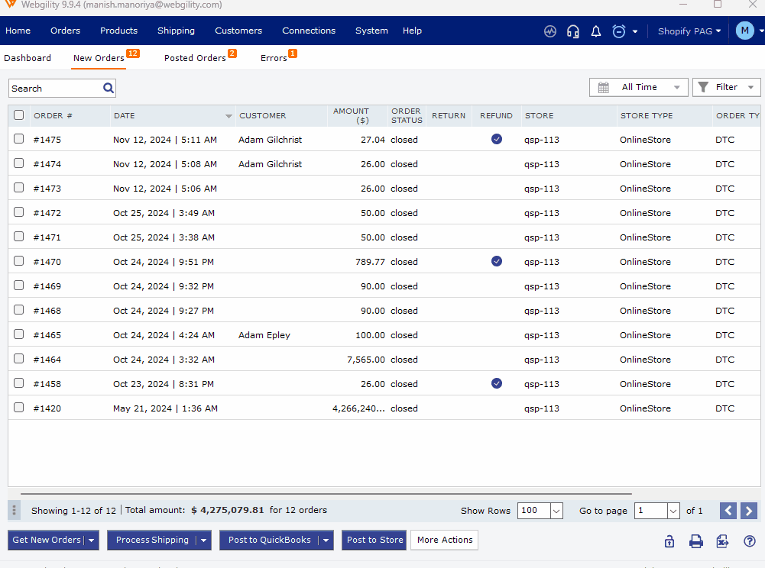The height and width of the screenshot is (568, 765).
Task: Open the activity monitor pulse icon
Action: coord(550,31)
